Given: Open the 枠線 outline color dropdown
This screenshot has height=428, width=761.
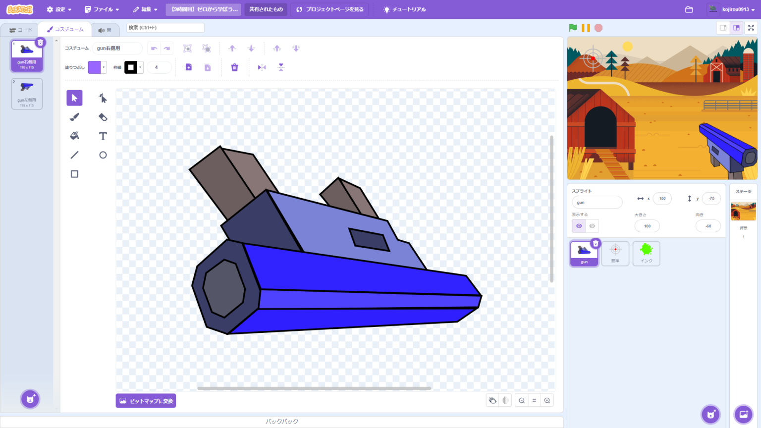Looking at the screenshot, I should [x=140, y=67].
